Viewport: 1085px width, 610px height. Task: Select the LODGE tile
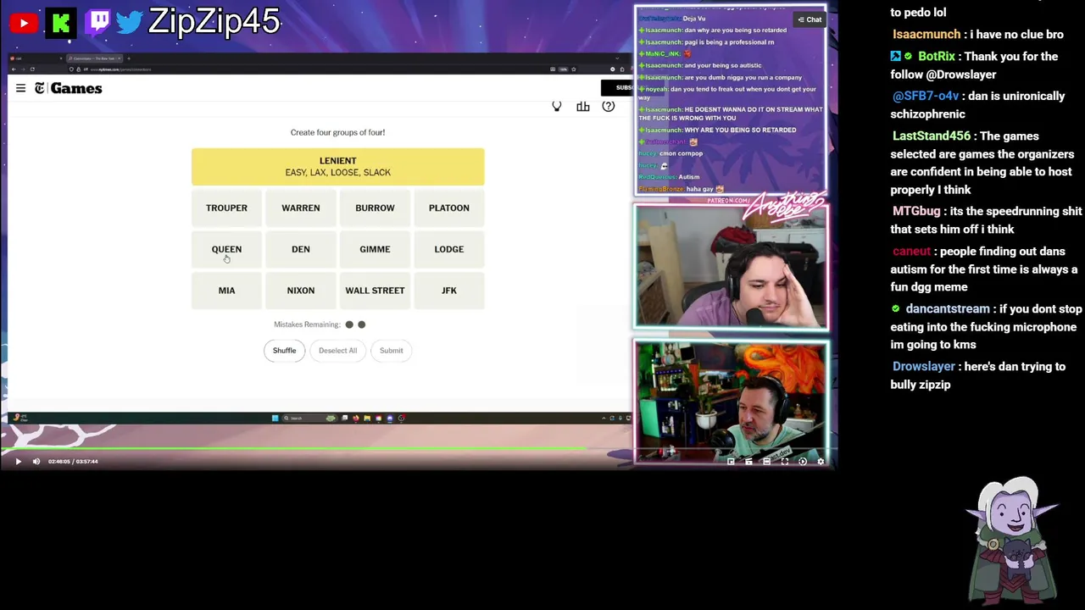pos(449,249)
